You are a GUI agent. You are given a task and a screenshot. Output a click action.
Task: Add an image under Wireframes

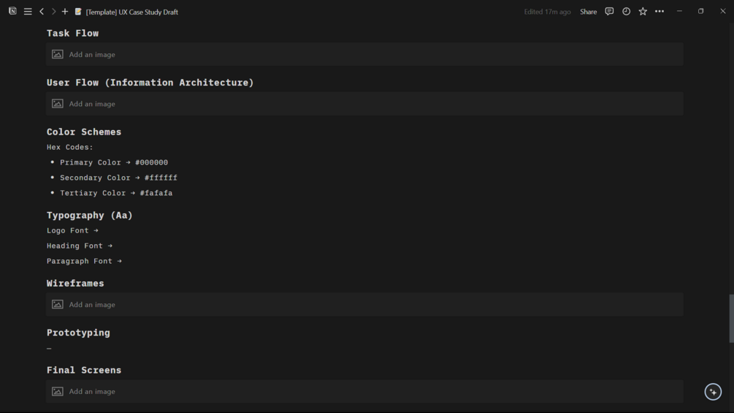point(92,305)
